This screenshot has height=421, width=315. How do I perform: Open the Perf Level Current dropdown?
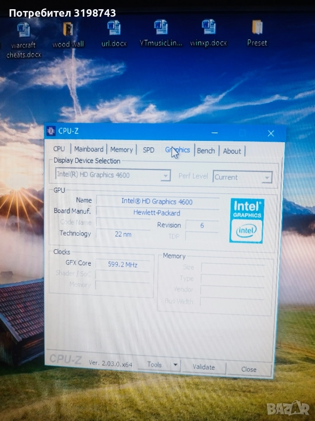click(x=266, y=178)
